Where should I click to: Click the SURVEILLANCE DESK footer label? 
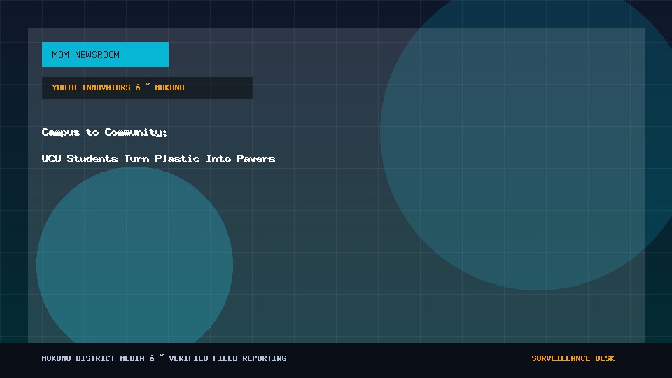click(573, 358)
